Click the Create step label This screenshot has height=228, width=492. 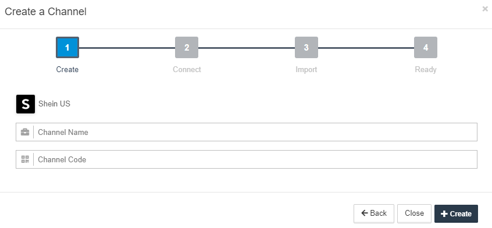67,69
